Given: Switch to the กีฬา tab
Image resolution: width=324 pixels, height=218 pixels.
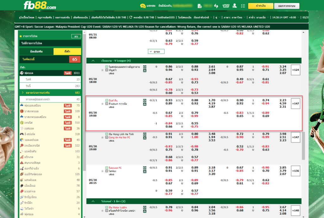Looking at the screenshot, I should click(x=67, y=51).
